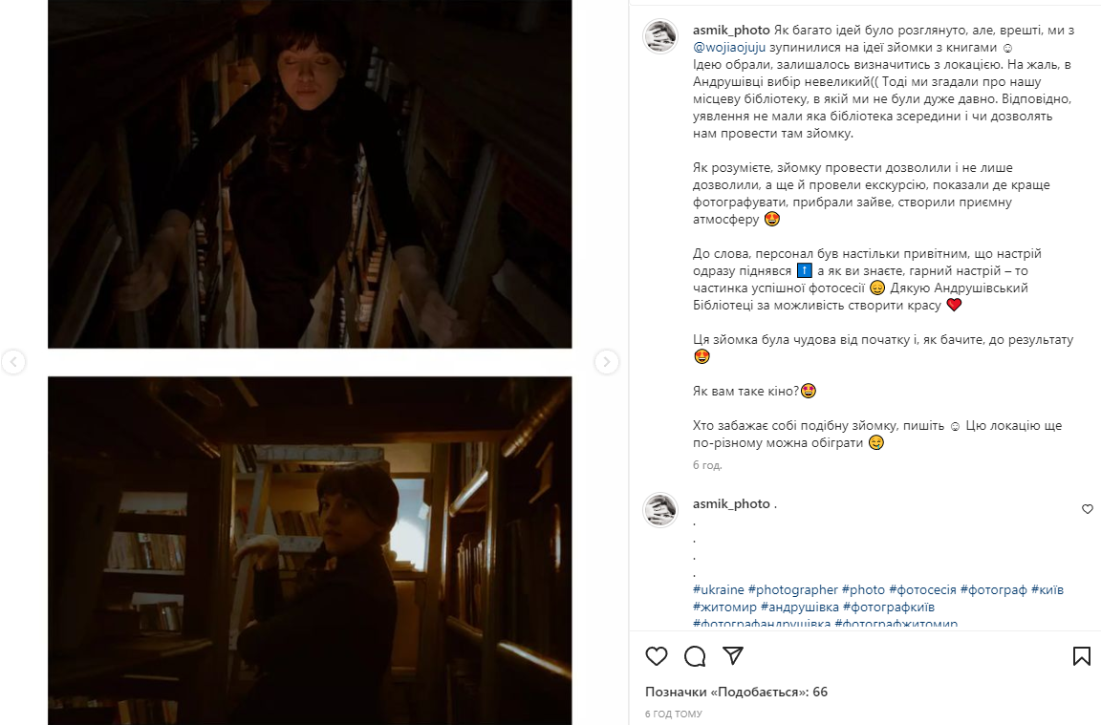Click the "6 ГОД ТОМУ" post timestamp

coord(674,714)
